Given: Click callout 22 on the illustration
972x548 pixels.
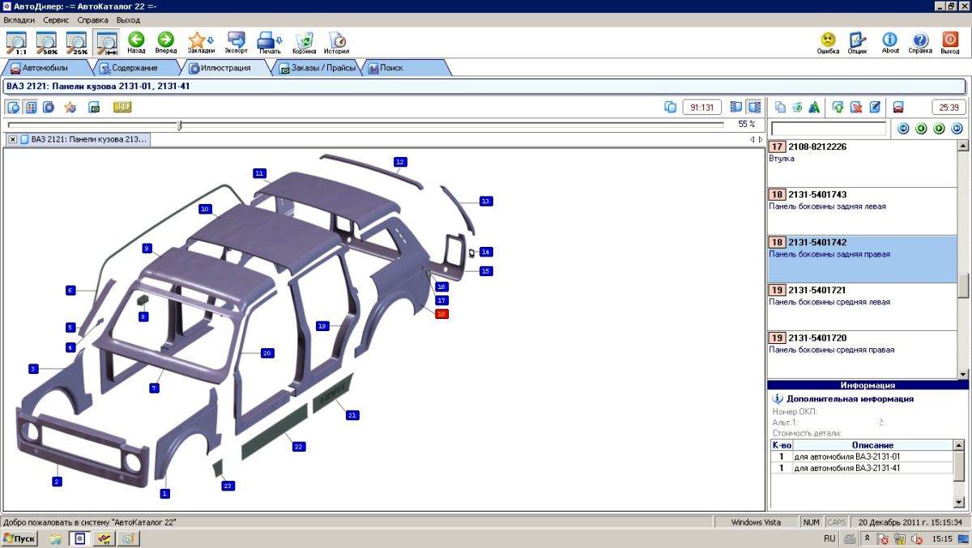Looking at the screenshot, I should pos(298,446).
